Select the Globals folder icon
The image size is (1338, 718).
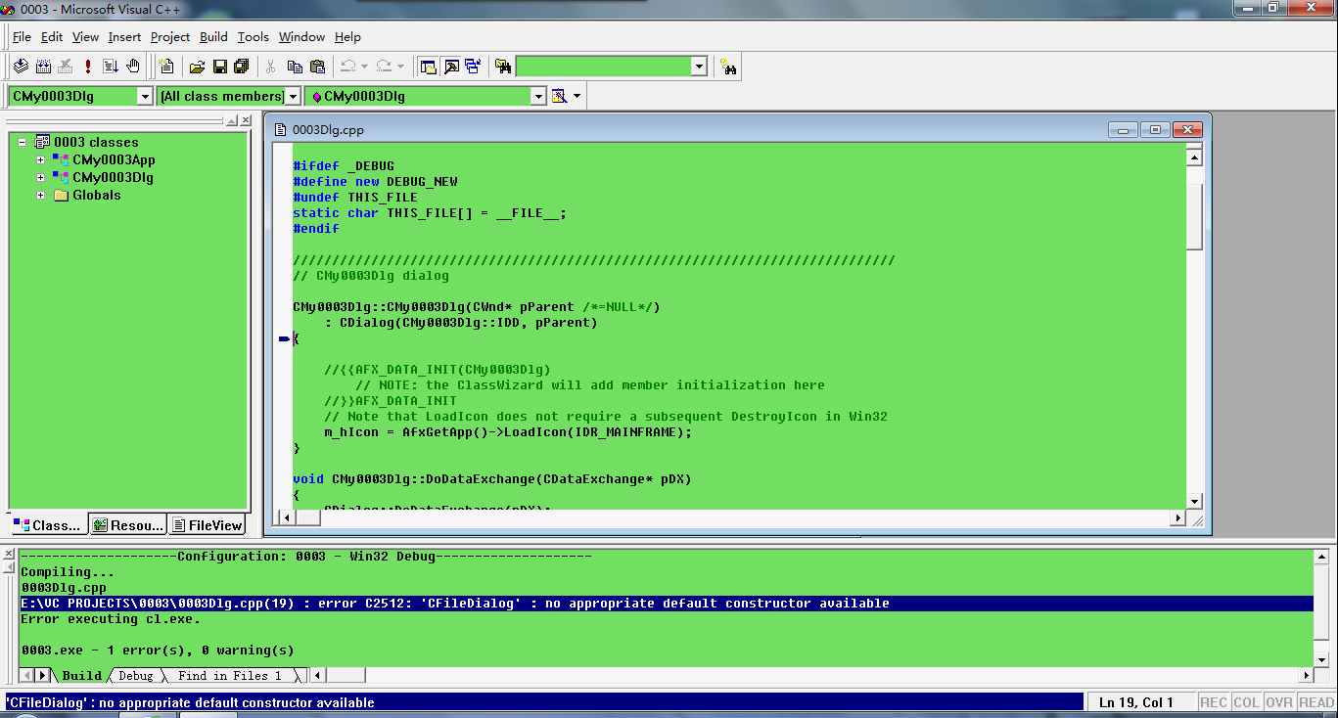coord(61,195)
